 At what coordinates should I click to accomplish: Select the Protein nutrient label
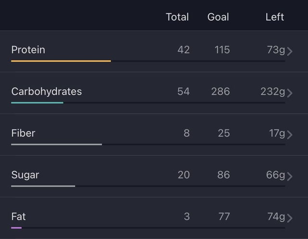pyautogui.click(x=28, y=50)
